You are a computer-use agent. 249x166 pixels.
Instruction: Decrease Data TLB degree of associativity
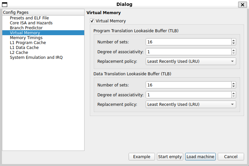point(234,96)
